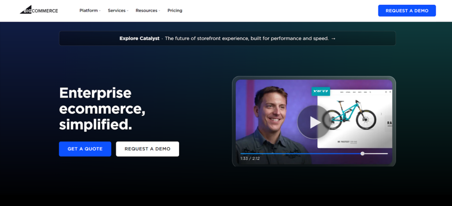Click the white Request a Demo button
The height and width of the screenshot is (206, 452).
pyautogui.click(x=147, y=149)
